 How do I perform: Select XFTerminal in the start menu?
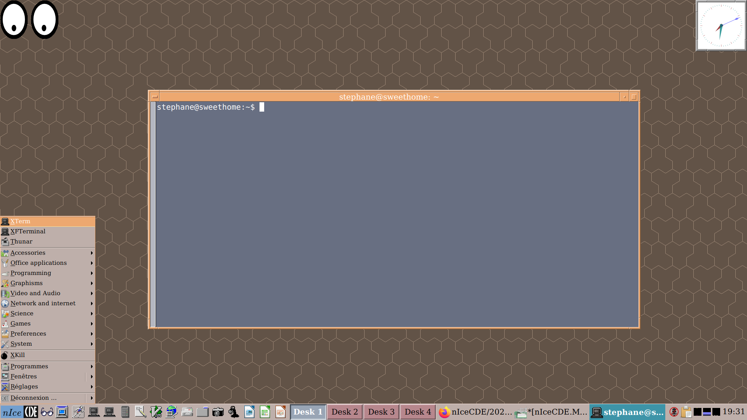pyautogui.click(x=48, y=231)
